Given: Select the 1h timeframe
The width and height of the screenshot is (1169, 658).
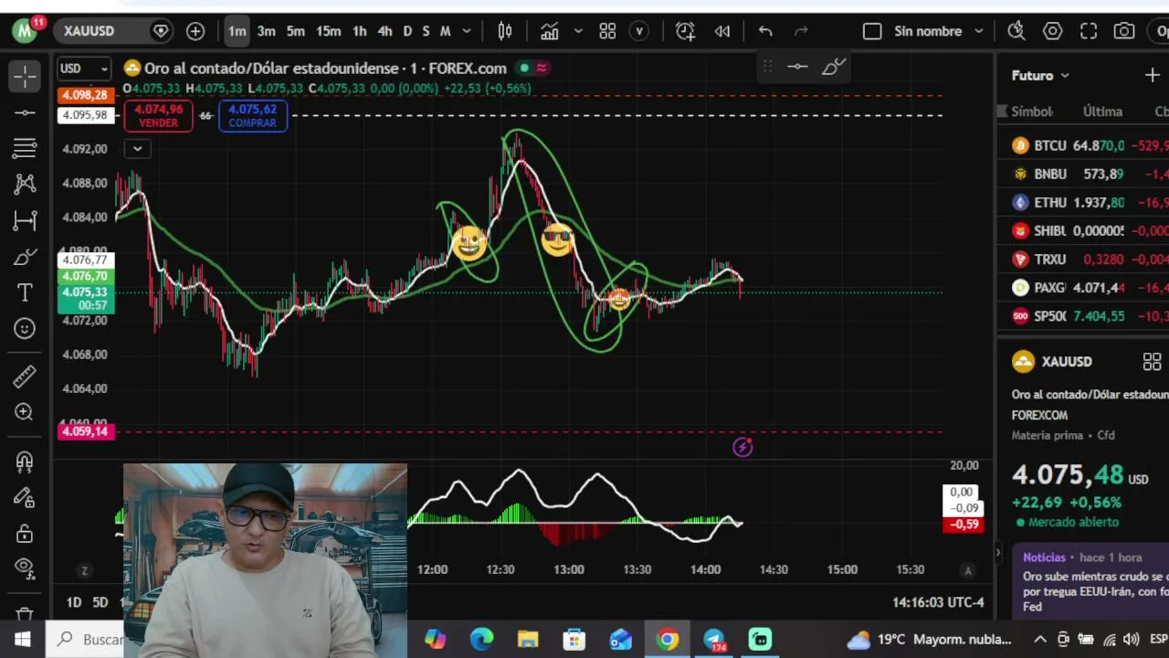Looking at the screenshot, I should click(x=360, y=31).
